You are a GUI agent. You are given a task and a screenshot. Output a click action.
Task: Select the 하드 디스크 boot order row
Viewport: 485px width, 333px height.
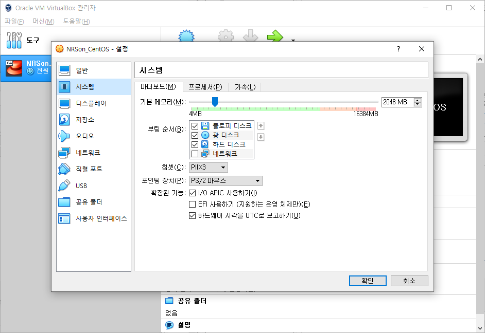221,144
